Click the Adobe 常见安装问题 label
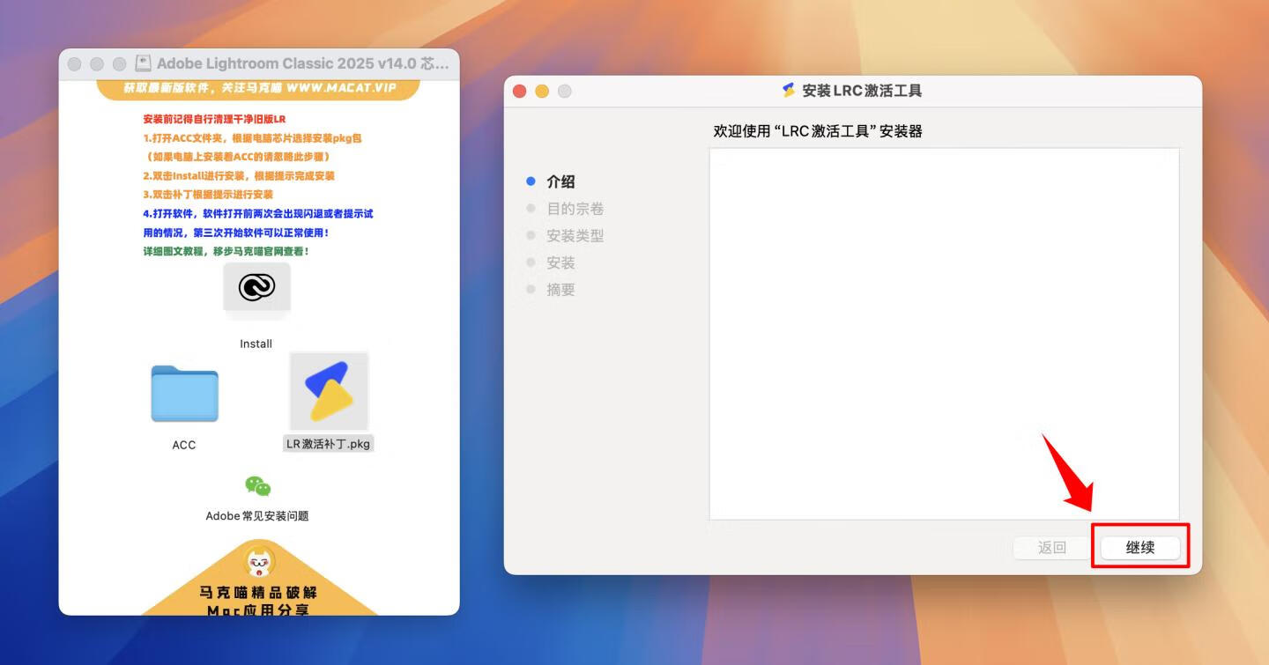Image resolution: width=1269 pixels, height=665 pixels. tap(257, 516)
